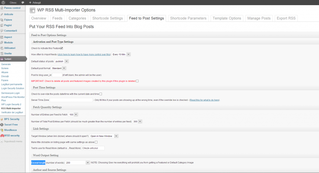Click the Wordfence shield icon

pyautogui.click(x=2, y=130)
